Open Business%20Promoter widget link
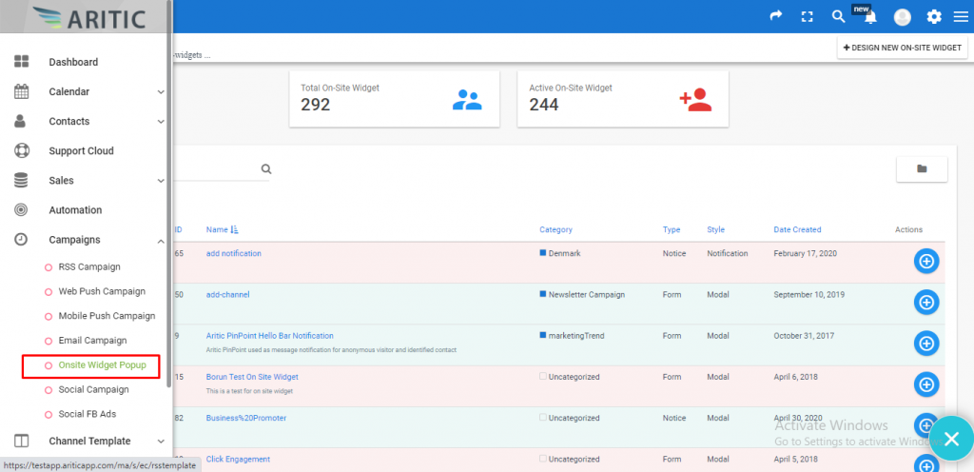The width and height of the screenshot is (974, 472). [x=246, y=418]
